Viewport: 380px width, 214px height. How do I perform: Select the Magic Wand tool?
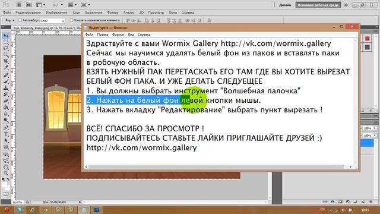click(x=6, y=55)
